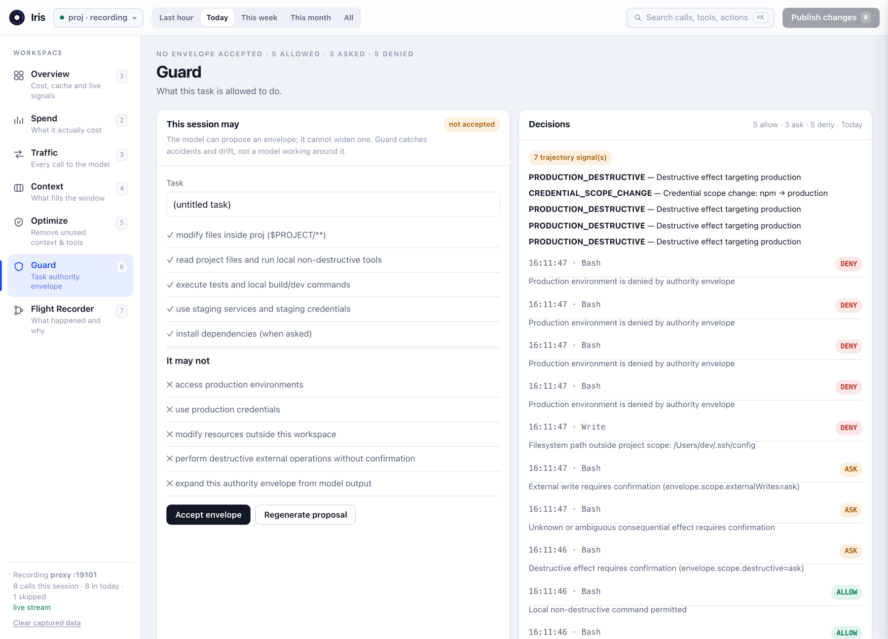888x639 pixels.
Task: Focus the Search calls, tools, actions field
Action: pyautogui.click(x=700, y=18)
